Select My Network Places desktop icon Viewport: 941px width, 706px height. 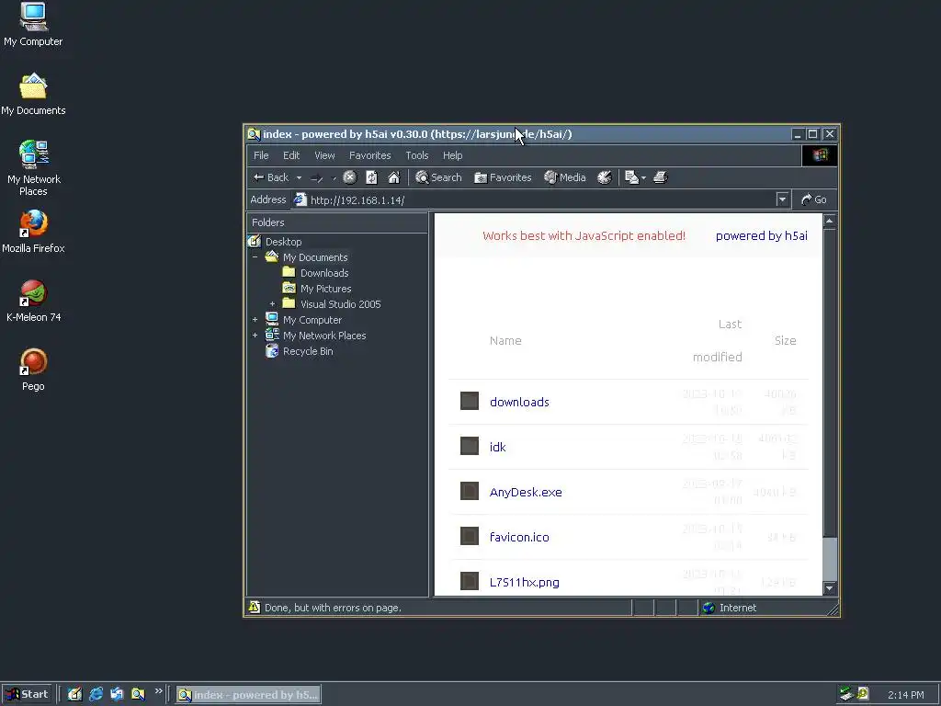[x=33, y=168]
